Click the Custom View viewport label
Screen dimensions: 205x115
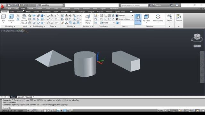click(x=10, y=31)
